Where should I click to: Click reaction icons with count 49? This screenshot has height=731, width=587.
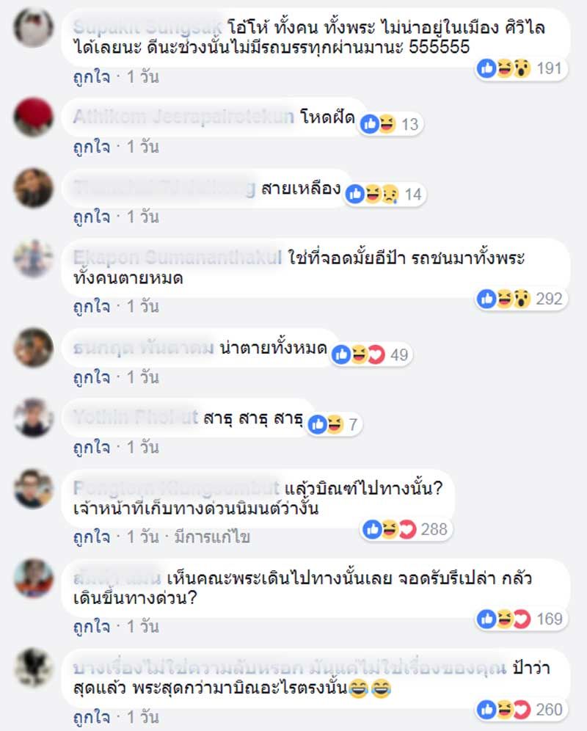pyautogui.click(x=371, y=354)
